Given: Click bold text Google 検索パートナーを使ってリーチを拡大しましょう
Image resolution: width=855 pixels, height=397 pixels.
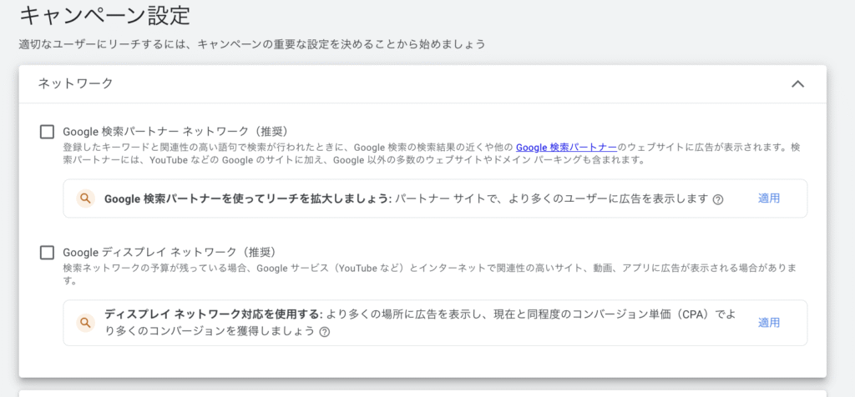Looking at the screenshot, I should [x=247, y=198].
